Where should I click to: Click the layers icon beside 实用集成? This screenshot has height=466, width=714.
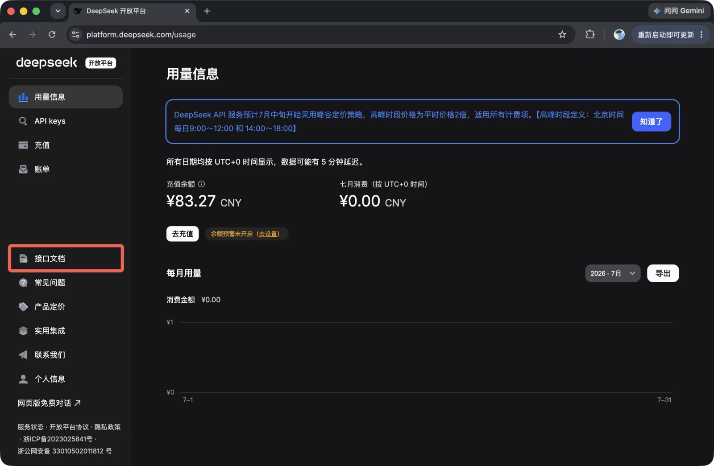[x=23, y=330]
